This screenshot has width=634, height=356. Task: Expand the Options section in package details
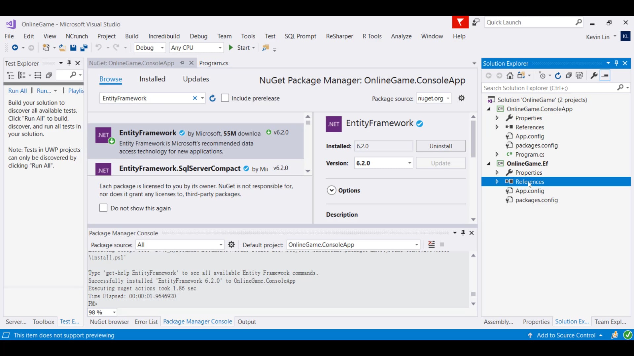(x=332, y=191)
